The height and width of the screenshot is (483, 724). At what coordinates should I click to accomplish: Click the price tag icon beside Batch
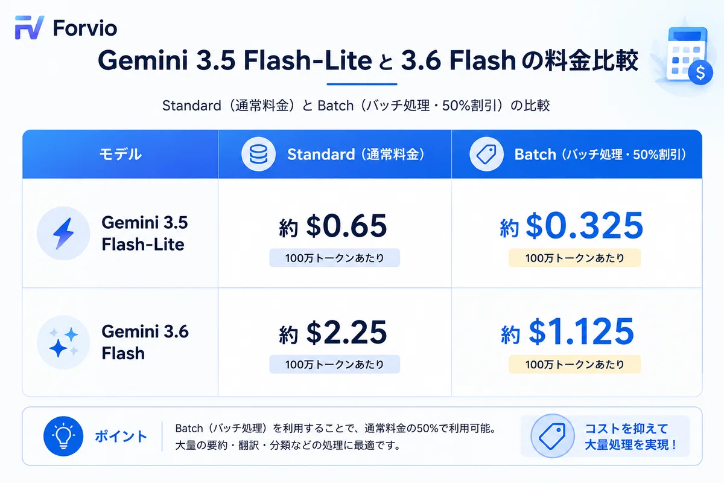pyautogui.click(x=487, y=155)
